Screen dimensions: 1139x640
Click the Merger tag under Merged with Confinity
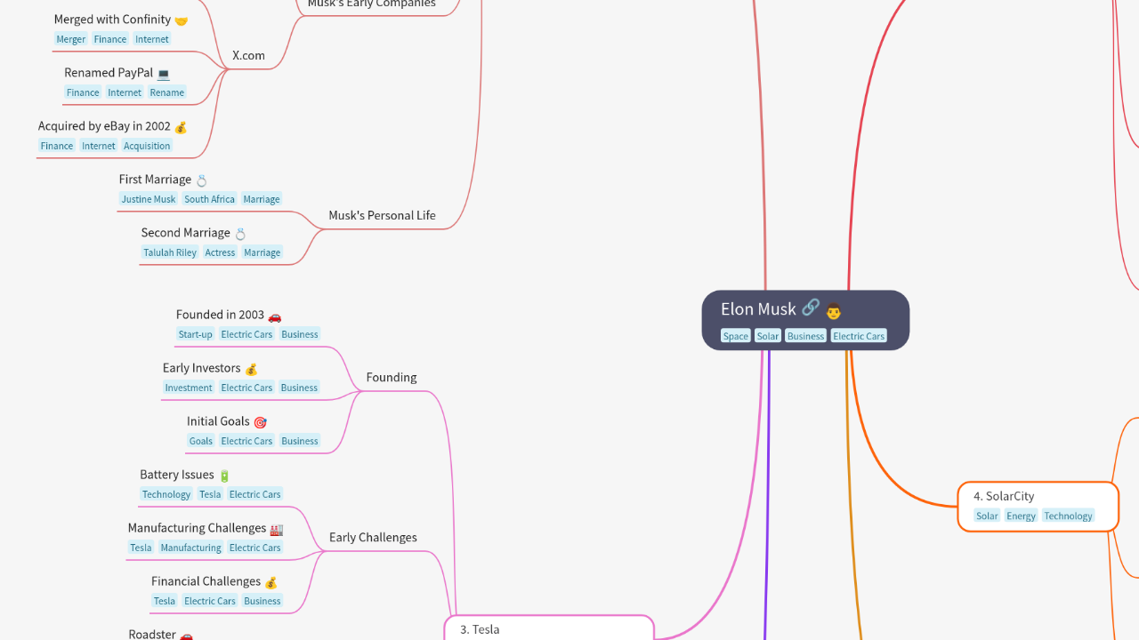[70, 39]
